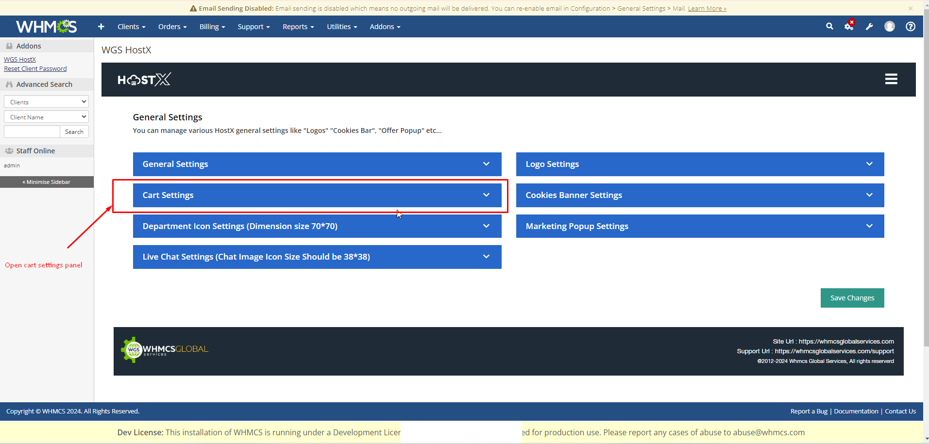The height and width of the screenshot is (444, 929).
Task: Click the search magnifier icon in top bar
Action: pyautogui.click(x=829, y=27)
